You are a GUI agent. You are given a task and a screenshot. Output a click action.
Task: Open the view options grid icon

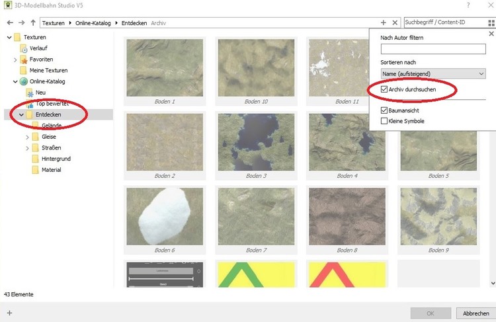point(491,22)
